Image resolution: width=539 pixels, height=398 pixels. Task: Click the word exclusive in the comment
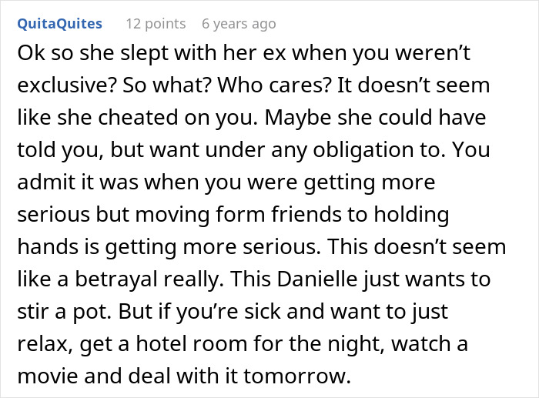[x=67, y=85]
